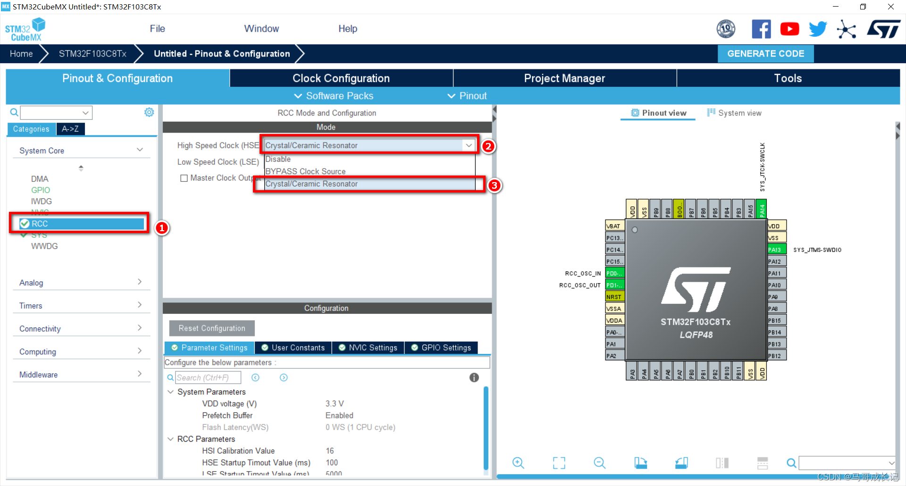This screenshot has width=906, height=486.
Task: Open the High Speed Clock (HSE) dropdown
Action: click(369, 145)
